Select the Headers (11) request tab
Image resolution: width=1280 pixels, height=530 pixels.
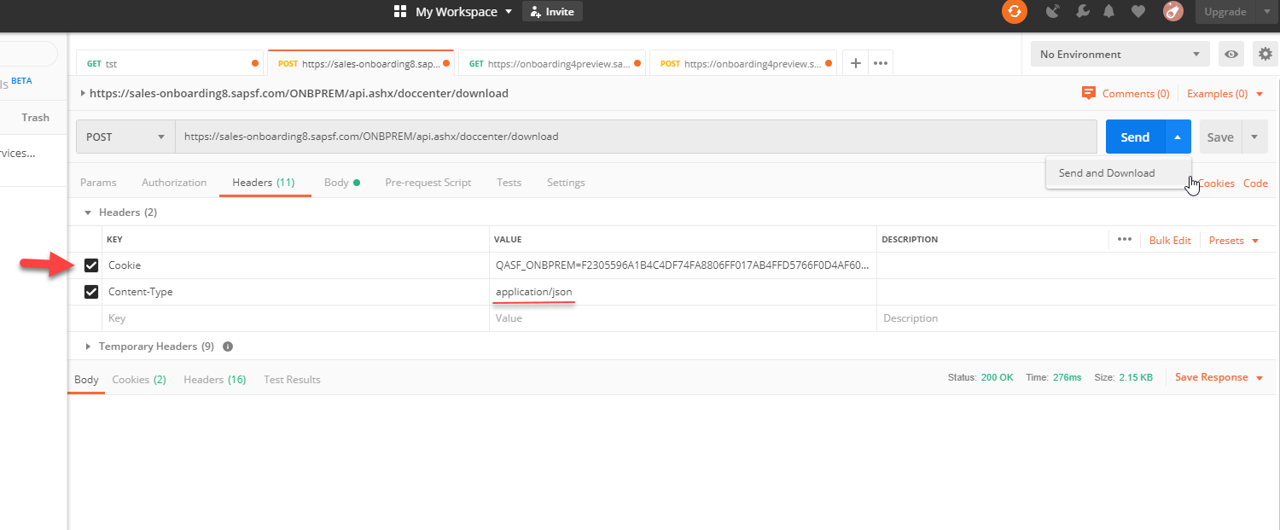pos(264,183)
